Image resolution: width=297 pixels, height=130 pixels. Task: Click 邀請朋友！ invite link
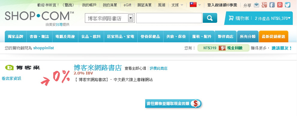[x=282, y=48]
